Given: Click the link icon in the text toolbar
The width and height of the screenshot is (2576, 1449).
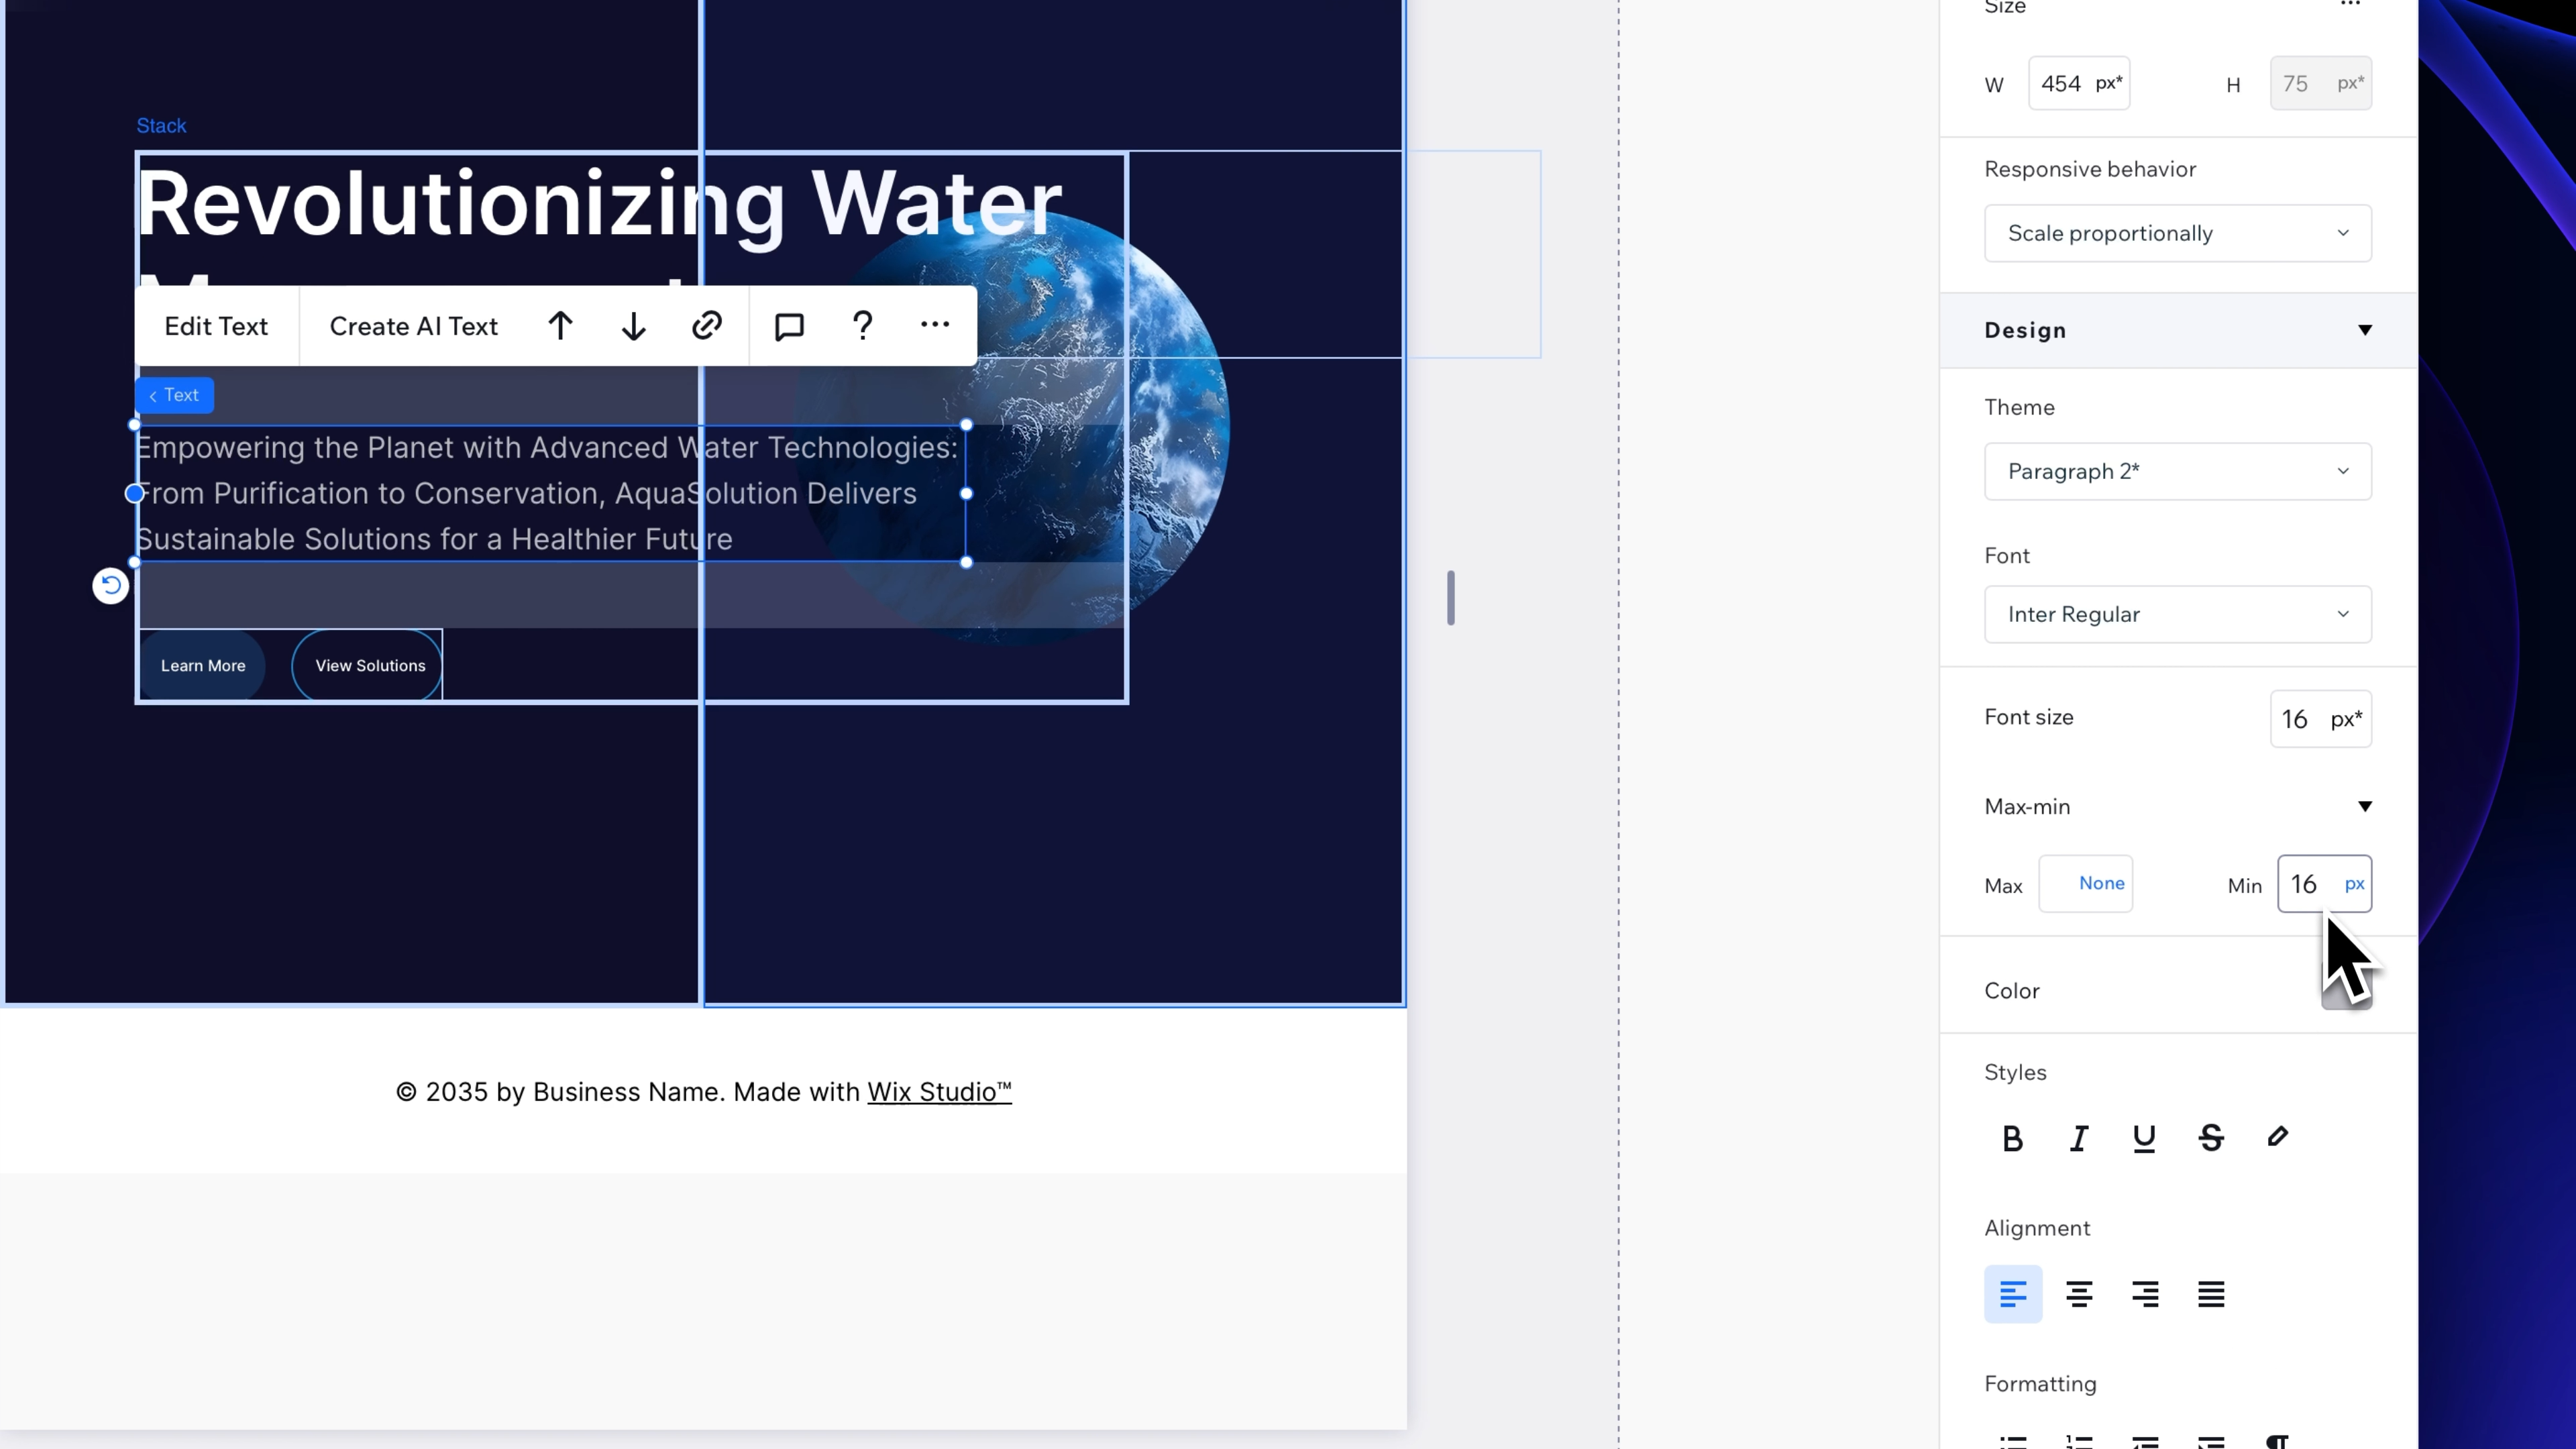Looking at the screenshot, I should (x=706, y=325).
